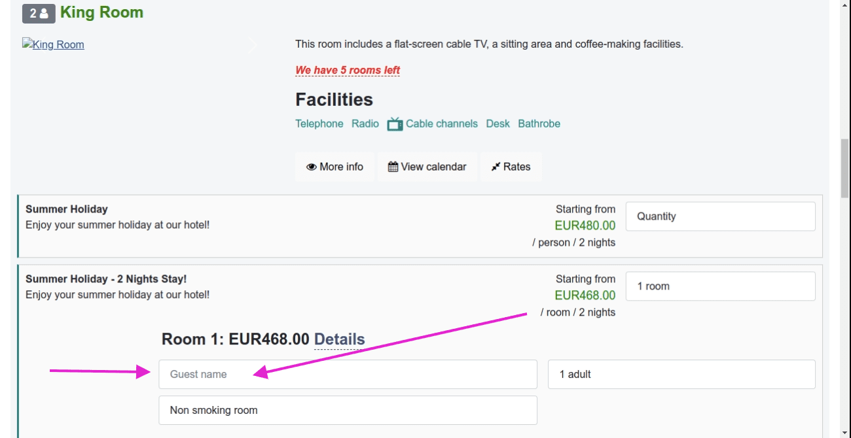
Task: Select the Radio facility link
Action: coord(365,124)
